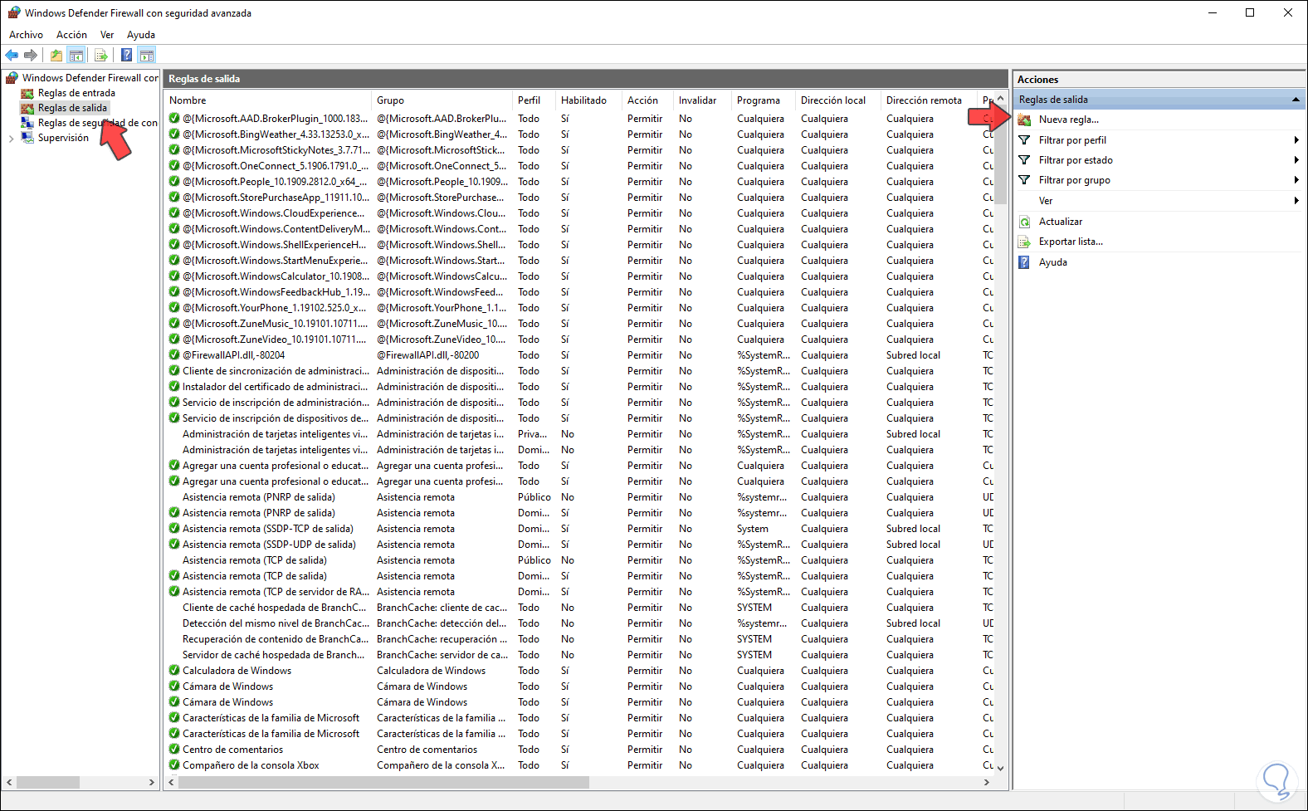Toggle the show/hide action pane toolbar icon
Image resolution: width=1308 pixels, height=811 pixels.
coord(147,56)
